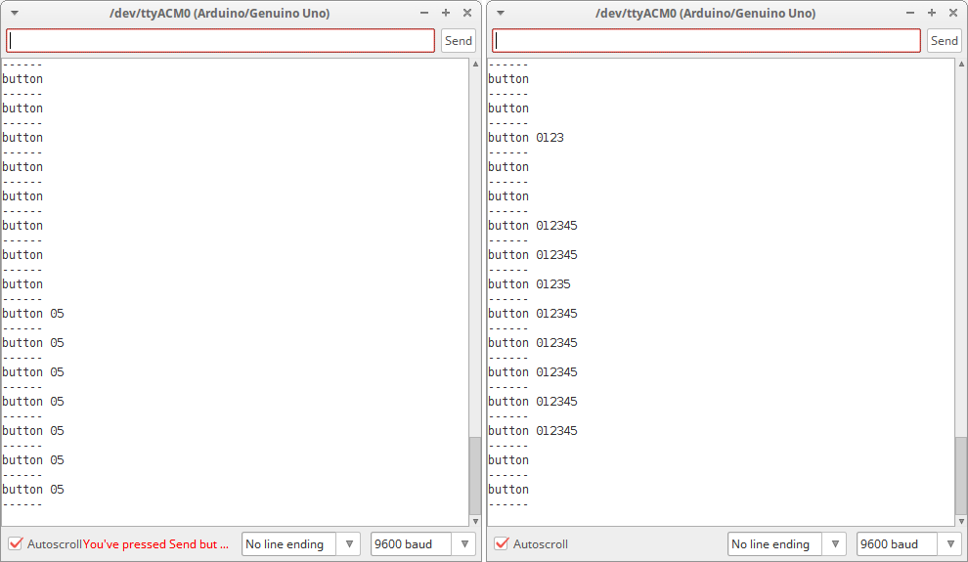This screenshot has height=562, width=968.
Task: Focus the left monitor's serial input field
Action: [x=220, y=41]
